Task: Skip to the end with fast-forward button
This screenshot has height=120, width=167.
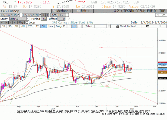Action: [15, 22]
